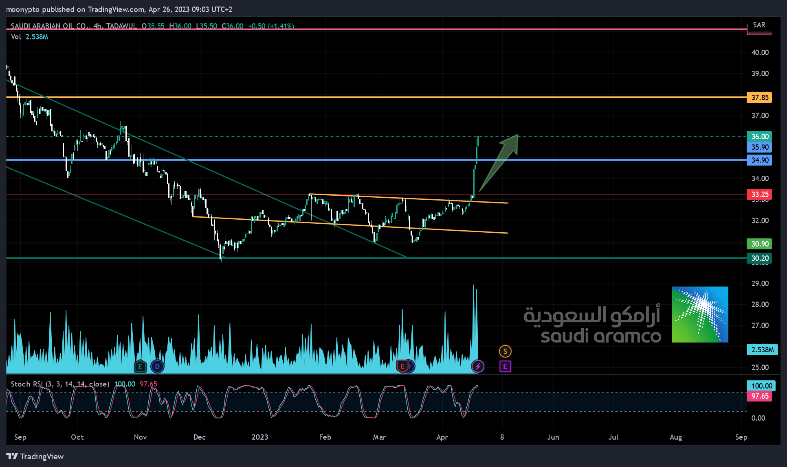Click the 40.00 price axis tick
Viewport: 787px width, 467px height.
[760, 52]
